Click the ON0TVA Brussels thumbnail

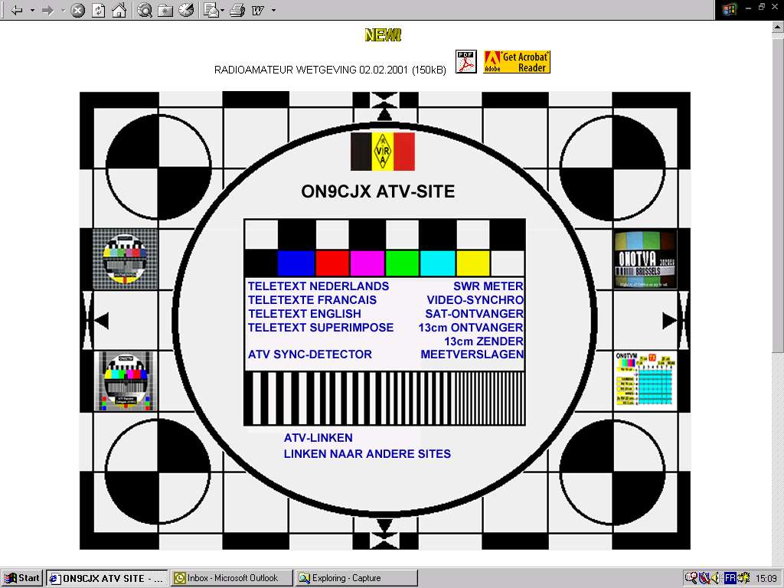click(645, 260)
